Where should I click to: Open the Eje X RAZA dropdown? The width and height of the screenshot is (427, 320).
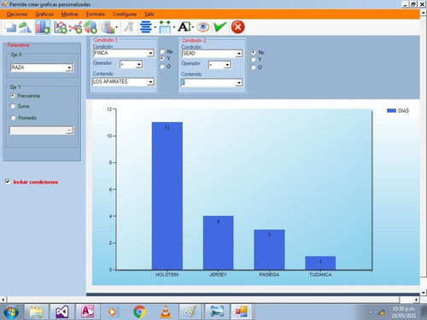[x=69, y=67]
